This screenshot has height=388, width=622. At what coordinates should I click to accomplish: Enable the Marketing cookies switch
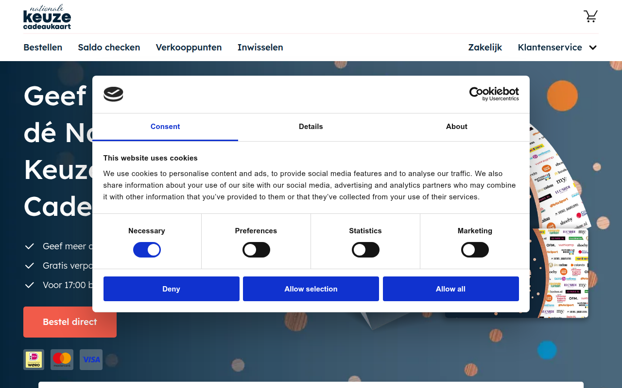click(475, 250)
